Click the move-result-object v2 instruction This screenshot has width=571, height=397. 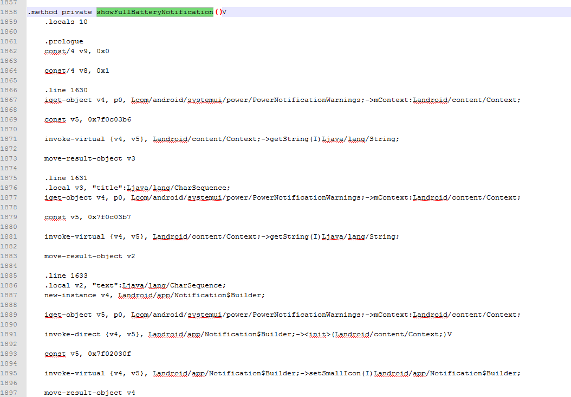89,256
